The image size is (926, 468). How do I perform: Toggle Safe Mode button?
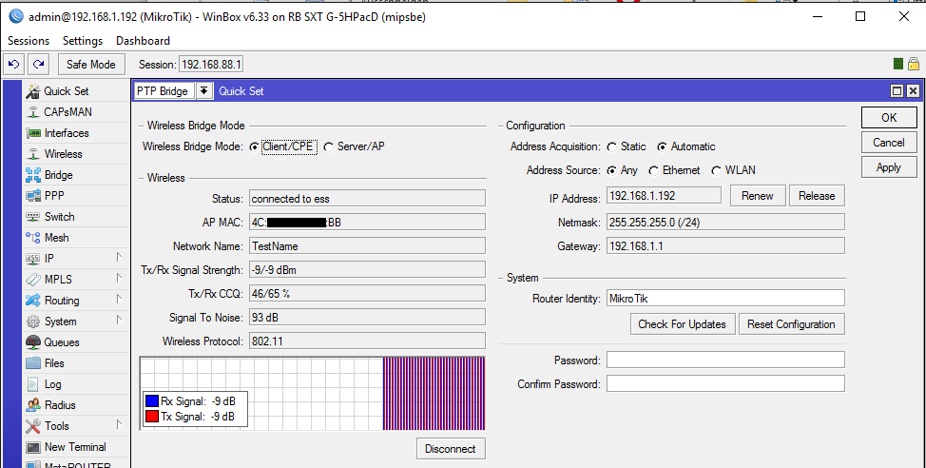(91, 65)
